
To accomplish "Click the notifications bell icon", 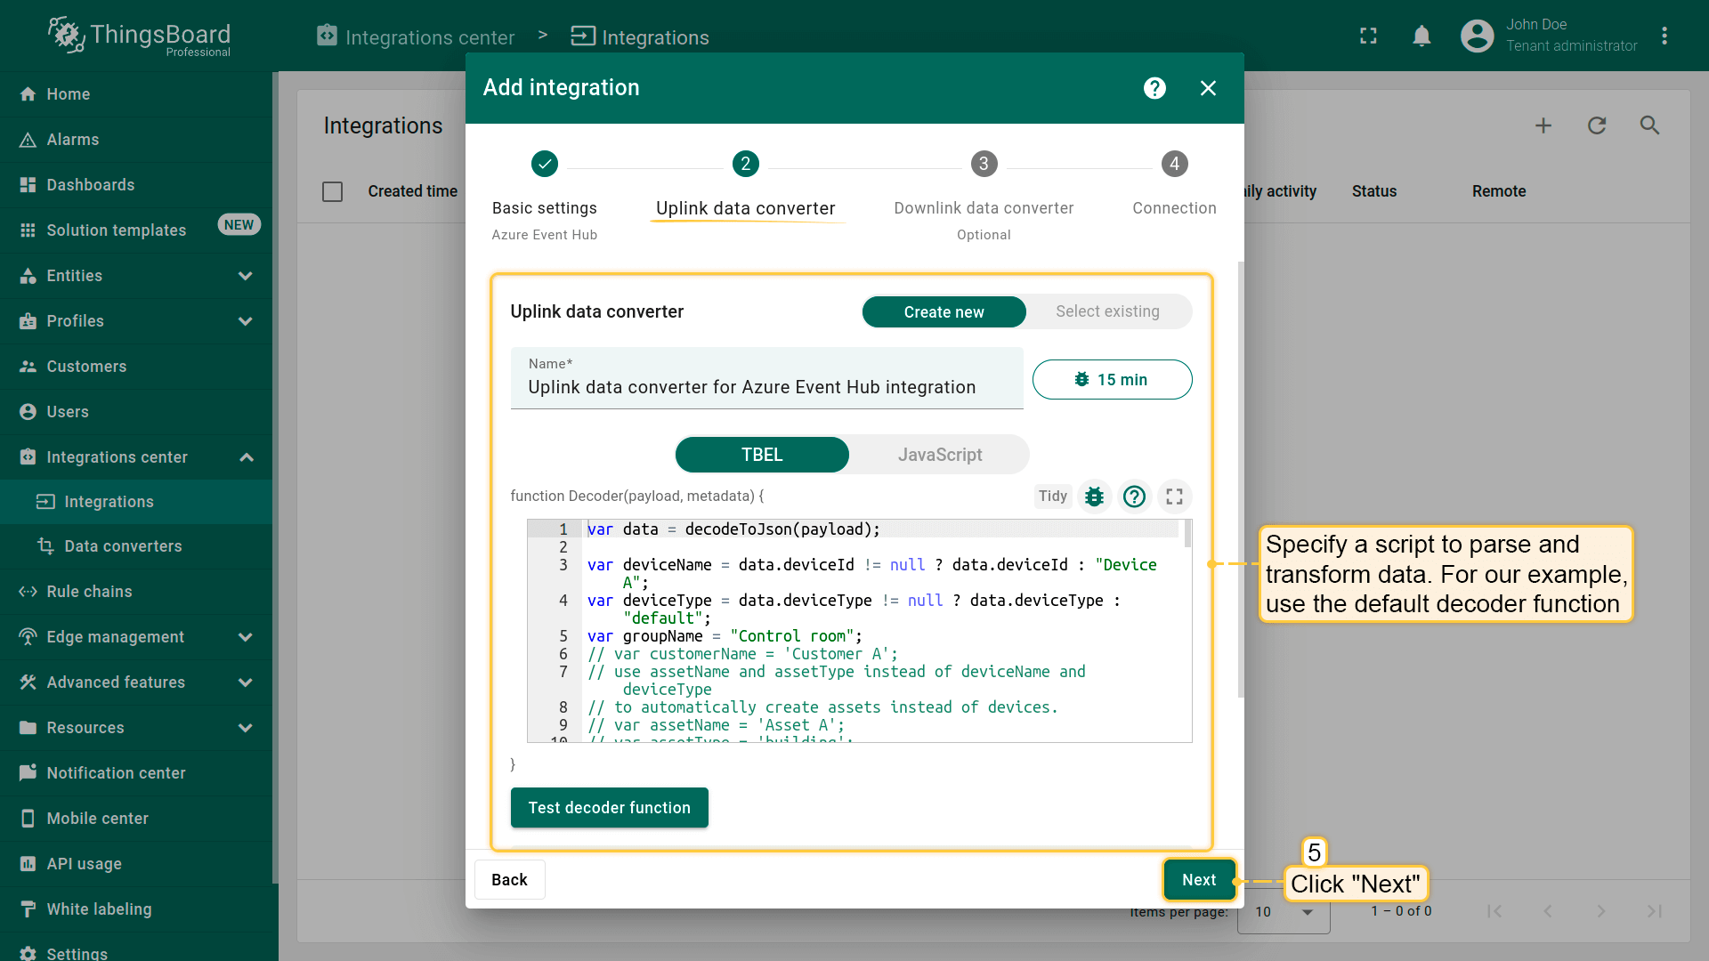I will pos(1421,36).
